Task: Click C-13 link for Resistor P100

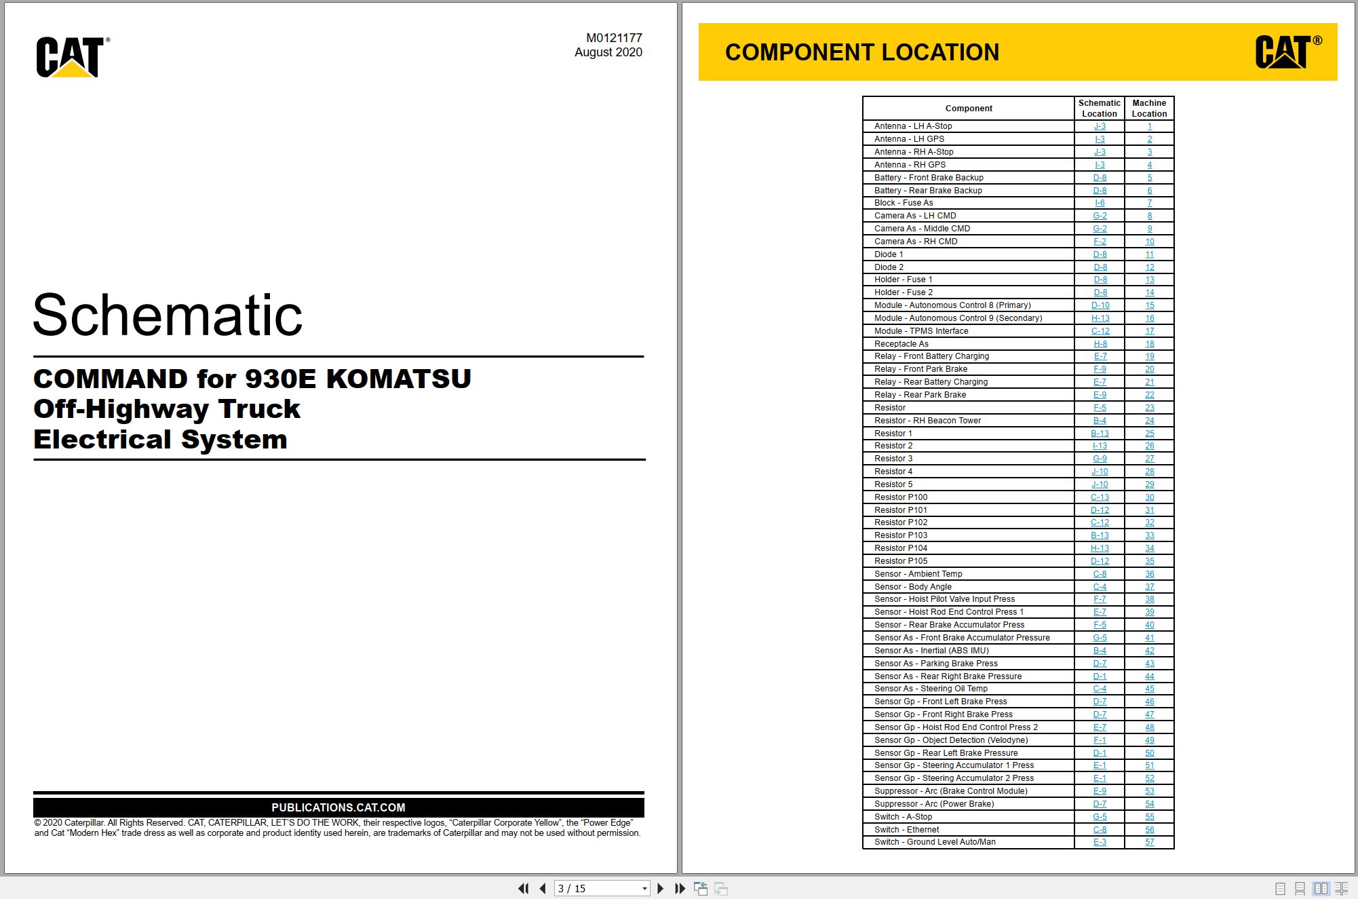Action: click(x=1100, y=497)
